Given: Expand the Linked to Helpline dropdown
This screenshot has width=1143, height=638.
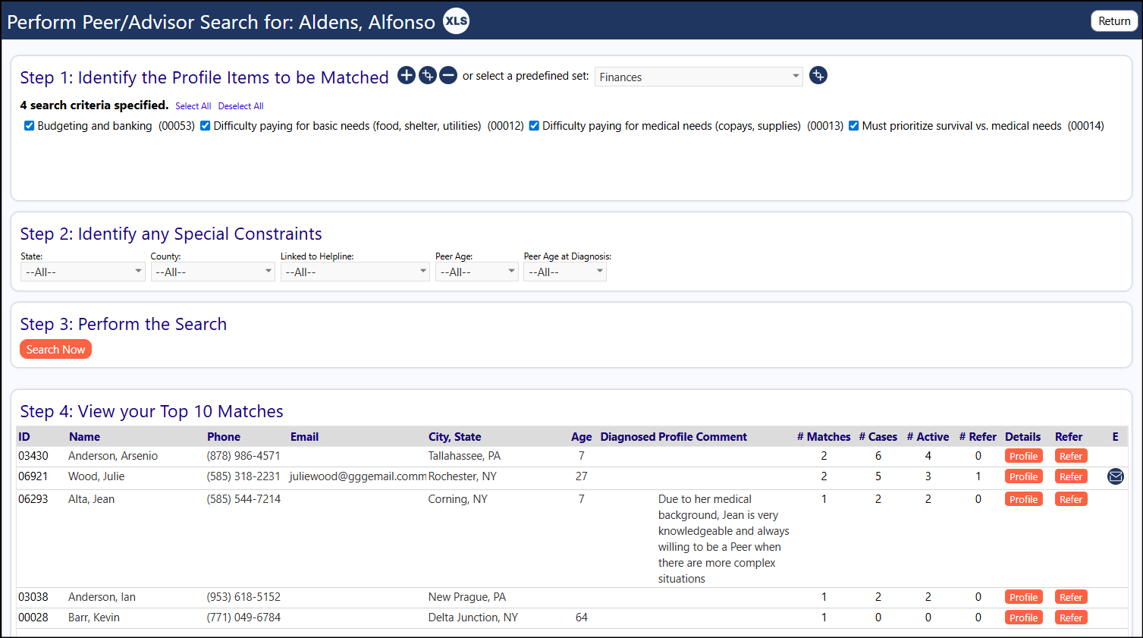Looking at the screenshot, I should 355,272.
